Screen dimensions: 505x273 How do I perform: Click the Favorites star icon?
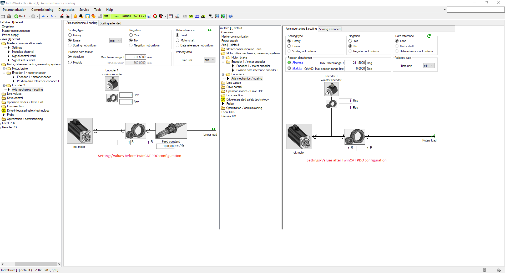tap(75, 16)
